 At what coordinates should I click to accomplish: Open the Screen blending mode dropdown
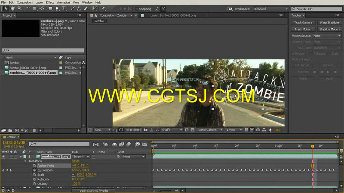tap(81, 157)
